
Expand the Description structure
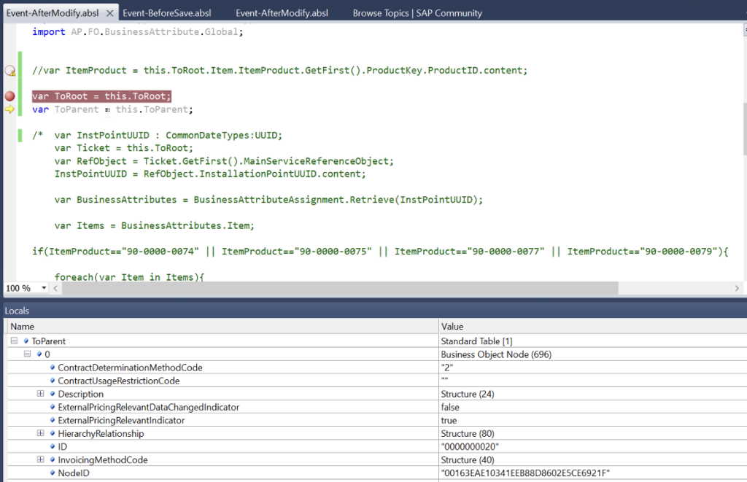(x=41, y=394)
